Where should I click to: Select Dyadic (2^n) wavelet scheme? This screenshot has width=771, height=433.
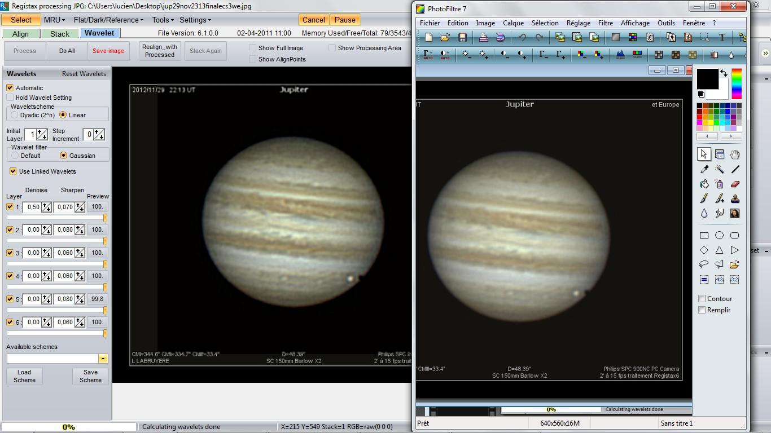(x=15, y=115)
